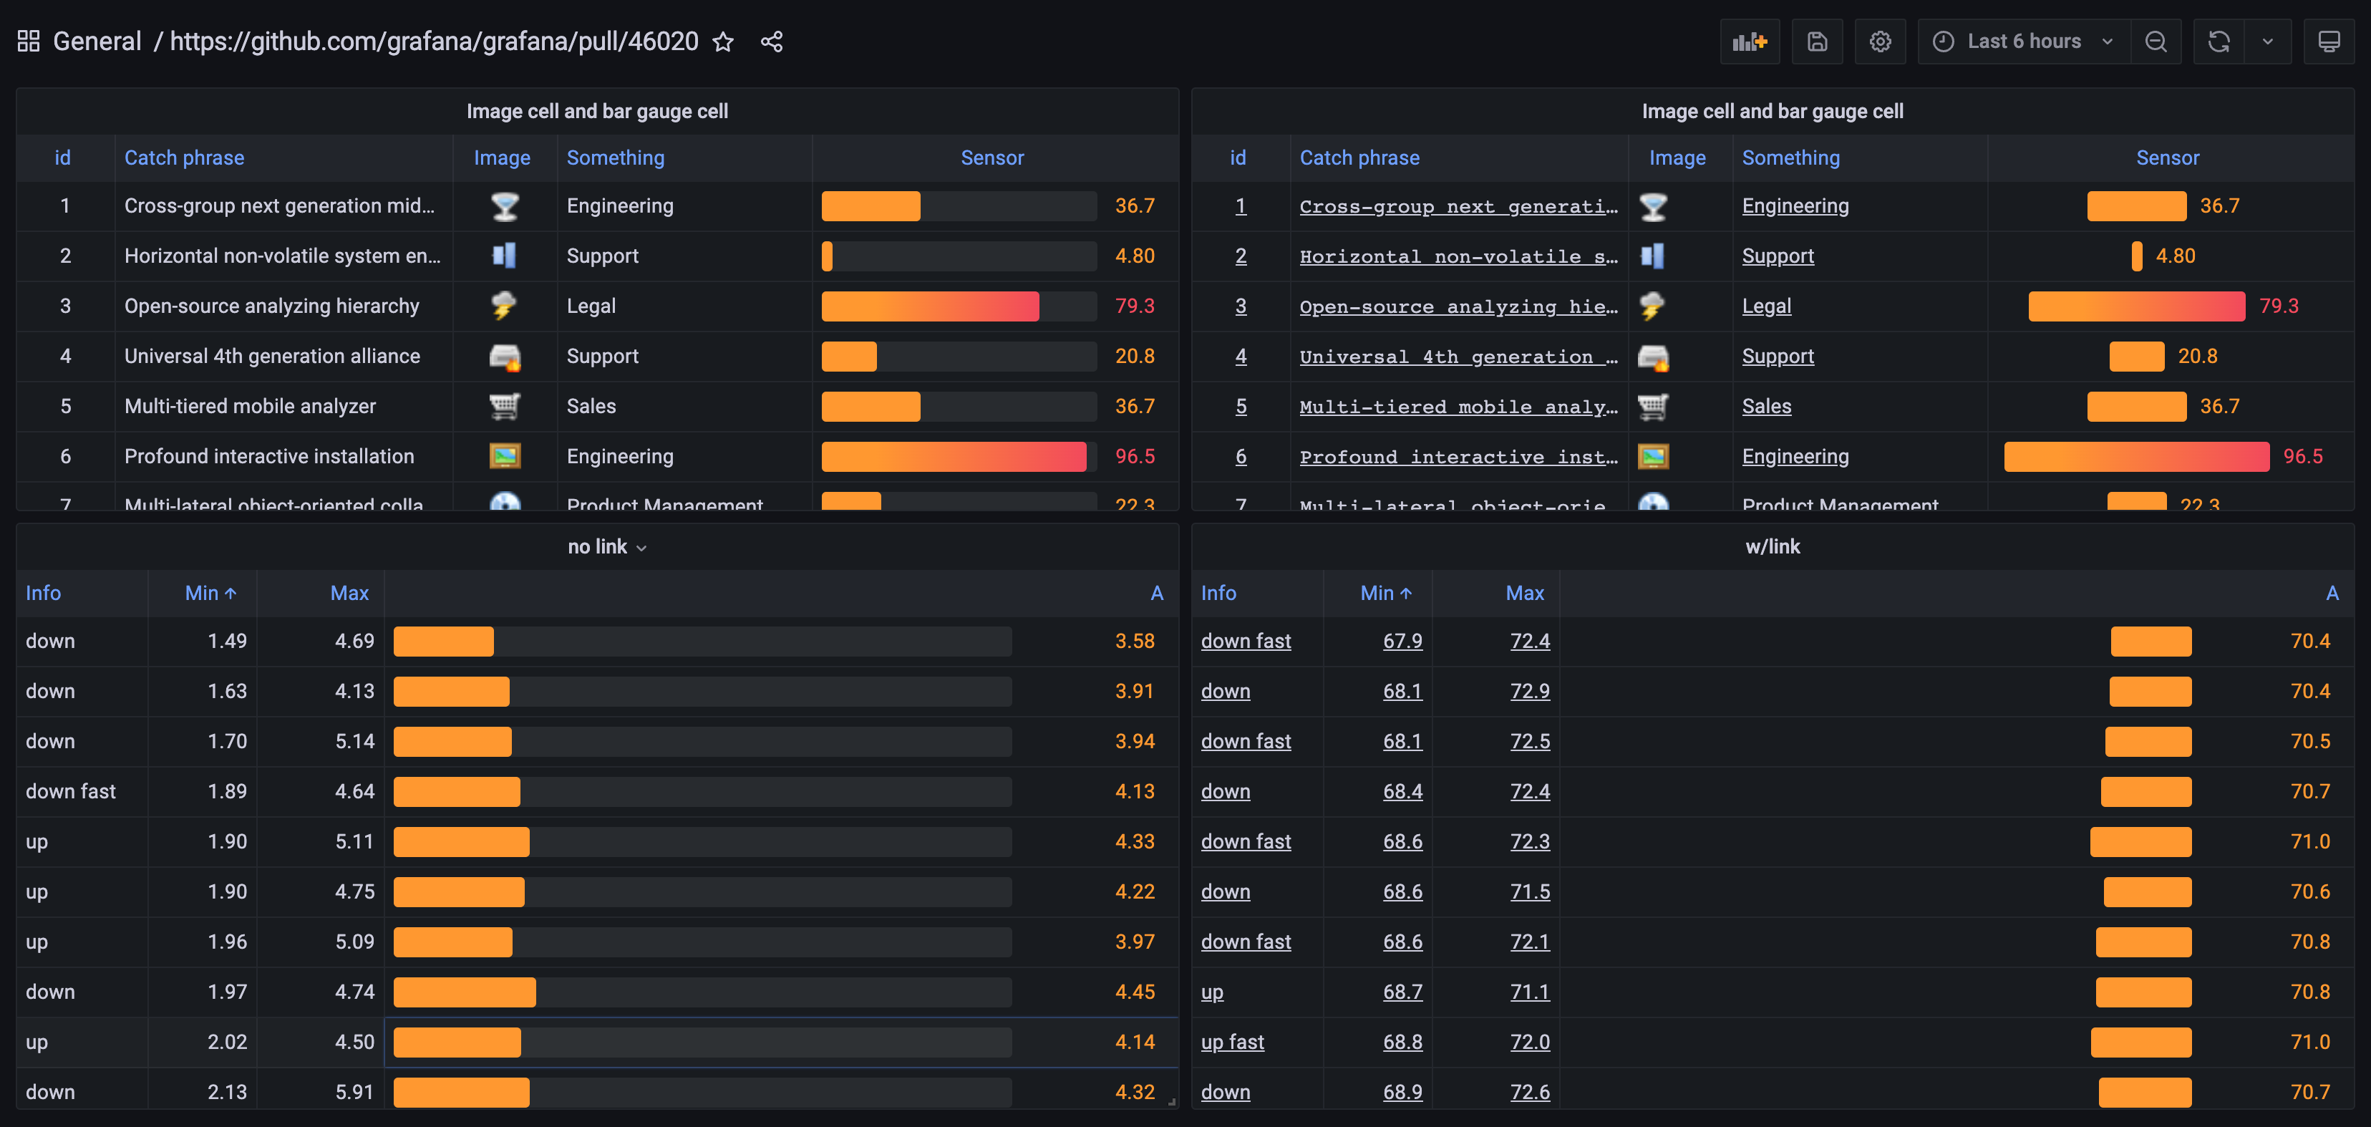Open the Last 6 hours time picker
This screenshot has width=2371, height=1127.
(x=2022, y=41)
